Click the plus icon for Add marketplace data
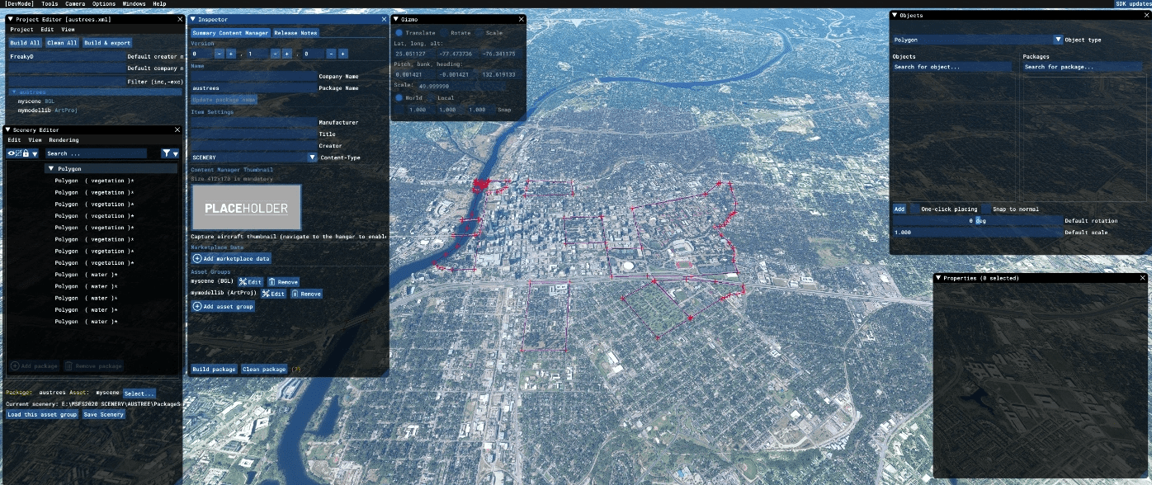This screenshot has height=485, width=1152. click(x=197, y=258)
